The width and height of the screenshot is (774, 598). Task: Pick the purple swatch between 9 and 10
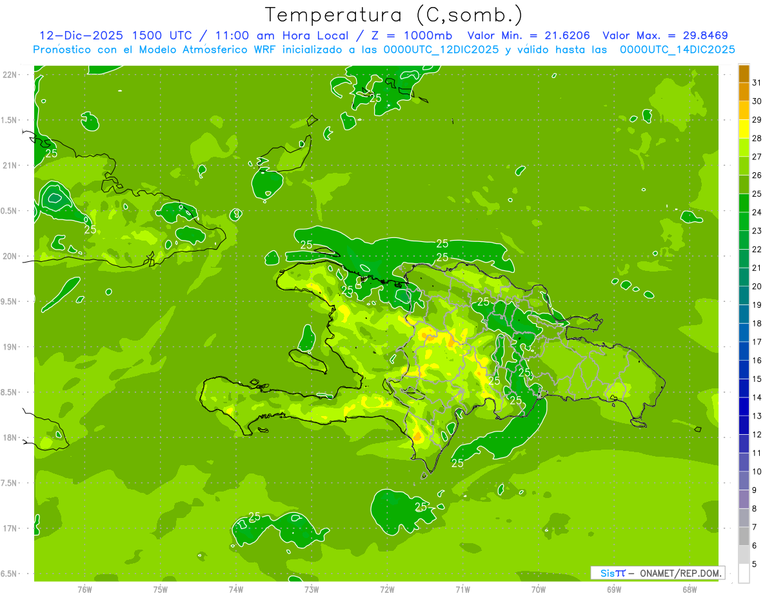pyautogui.click(x=744, y=481)
